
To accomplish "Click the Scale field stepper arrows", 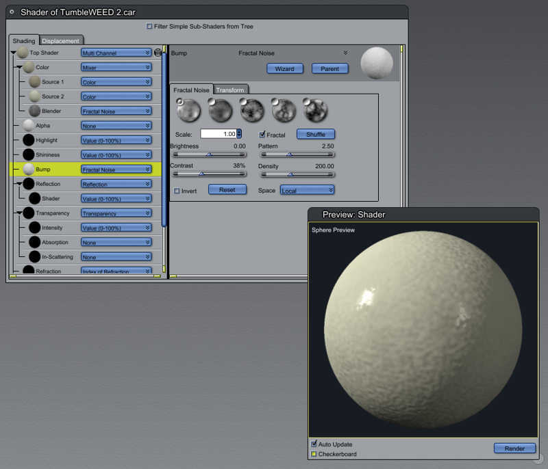I will [x=239, y=133].
